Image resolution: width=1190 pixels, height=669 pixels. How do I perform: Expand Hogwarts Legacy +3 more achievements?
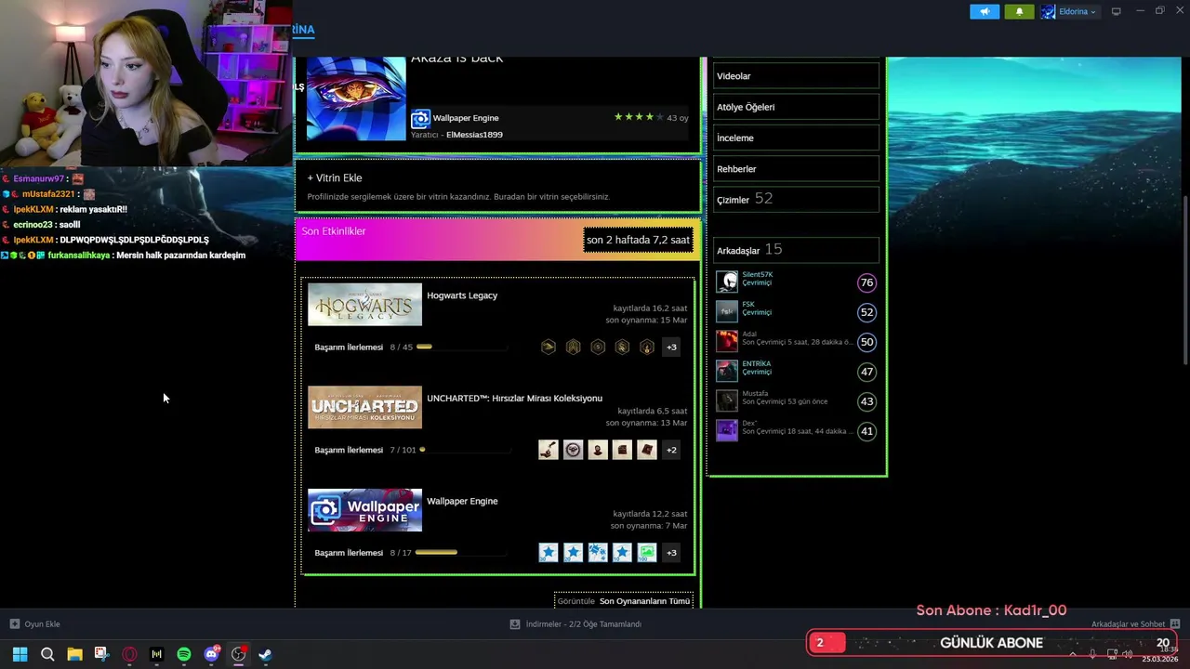click(x=671, y=347)
